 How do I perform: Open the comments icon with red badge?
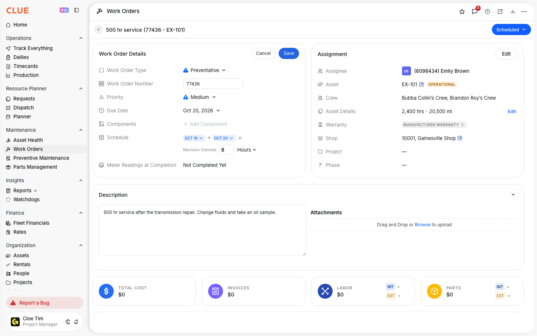point(475,12)
